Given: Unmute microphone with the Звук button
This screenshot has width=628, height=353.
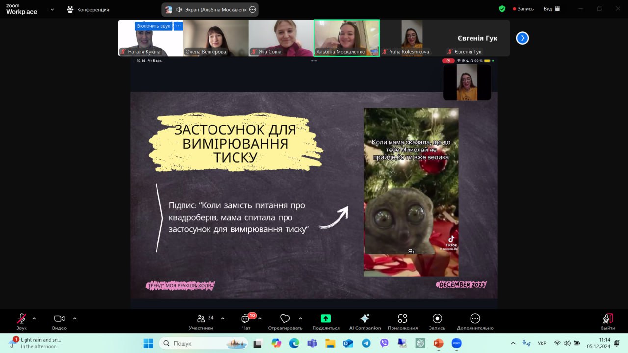Looking at the screenshot, I should (x=22, y=321).
